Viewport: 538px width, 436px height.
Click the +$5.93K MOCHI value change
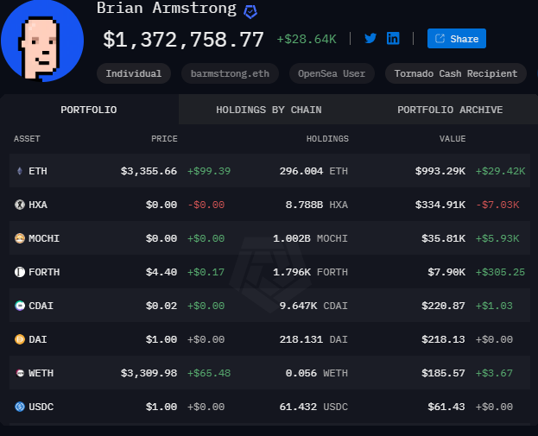[x=497, y=238]
